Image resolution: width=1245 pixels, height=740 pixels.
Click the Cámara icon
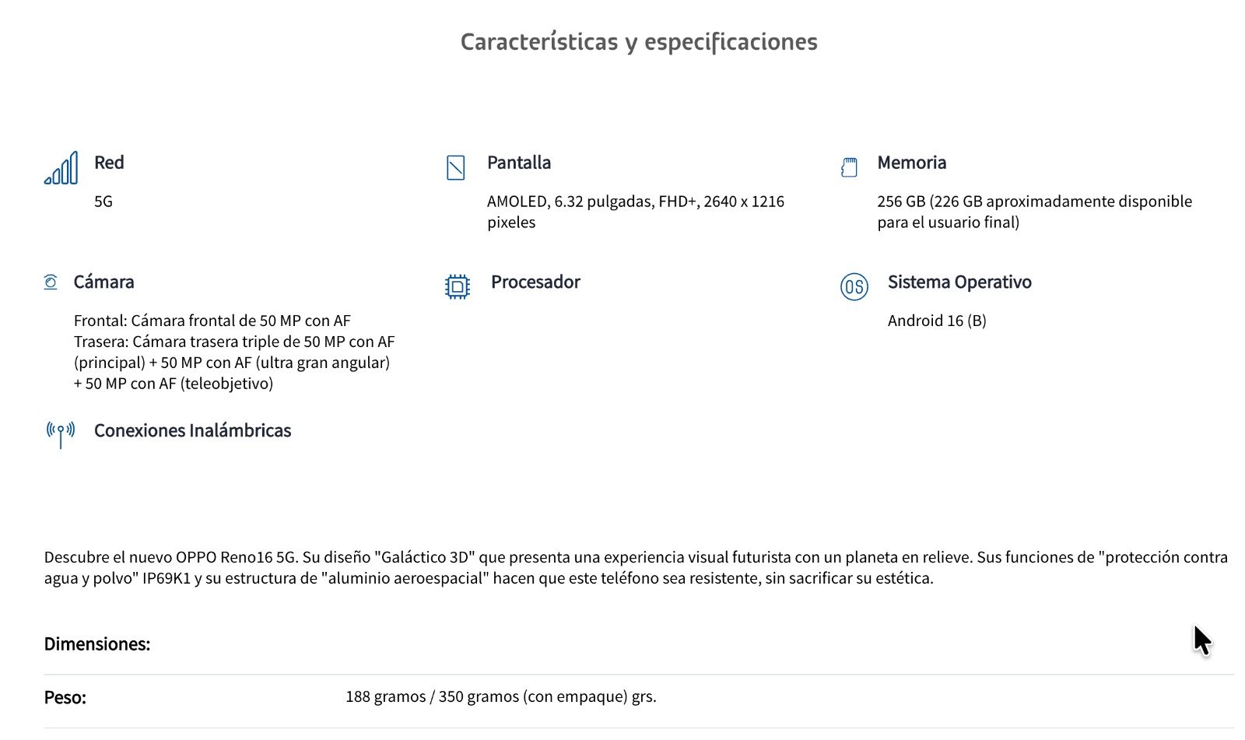51,282
